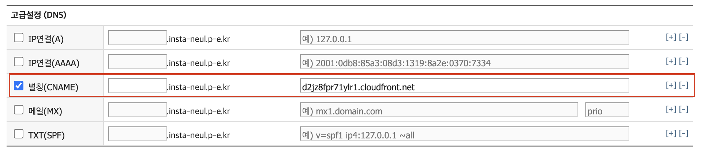
Task: Remove a row with [-] for IP연결(A)
Action: tap(684, 37)
